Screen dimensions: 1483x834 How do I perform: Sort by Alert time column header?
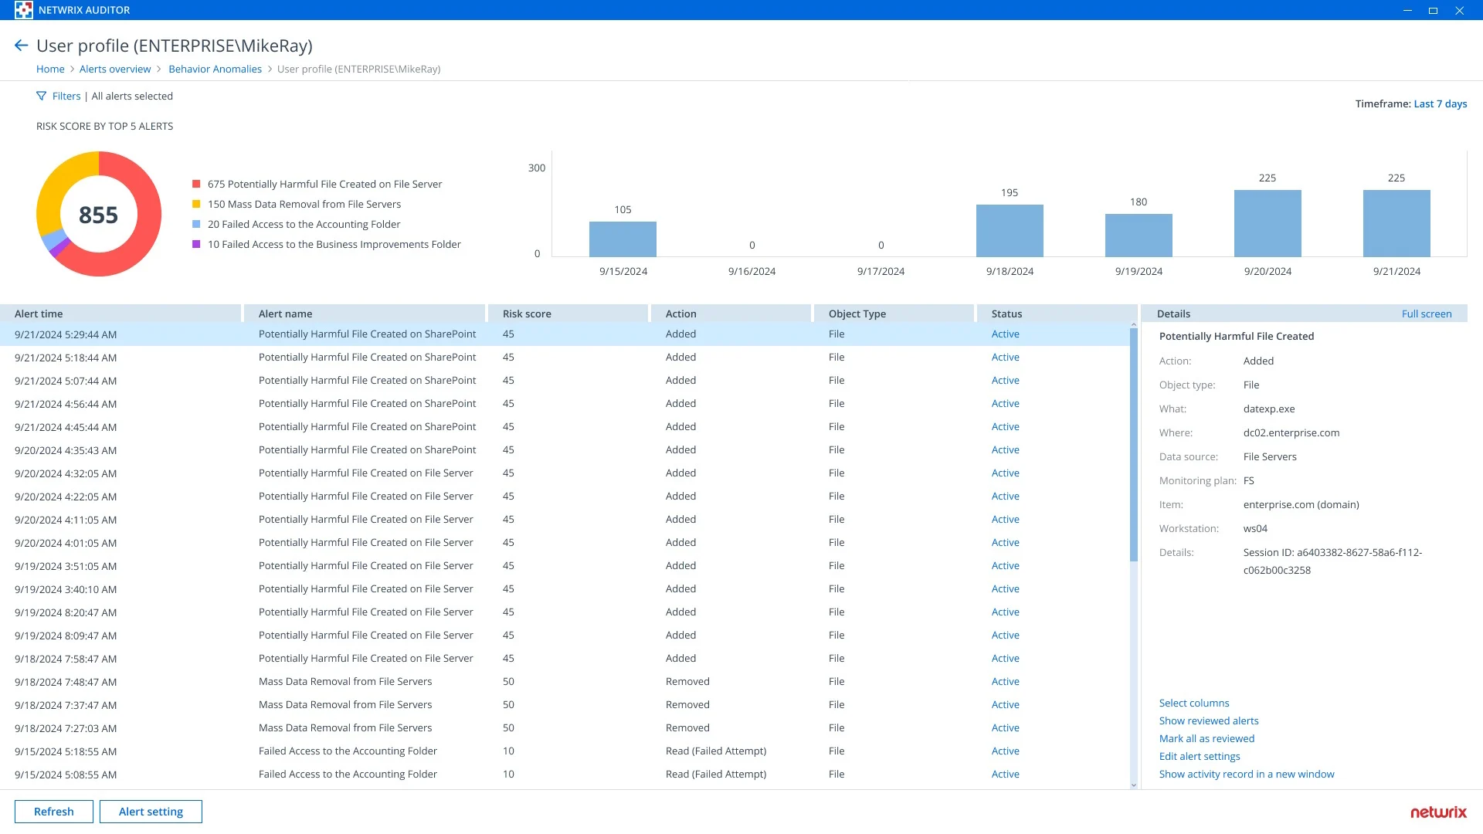(121, 314)
